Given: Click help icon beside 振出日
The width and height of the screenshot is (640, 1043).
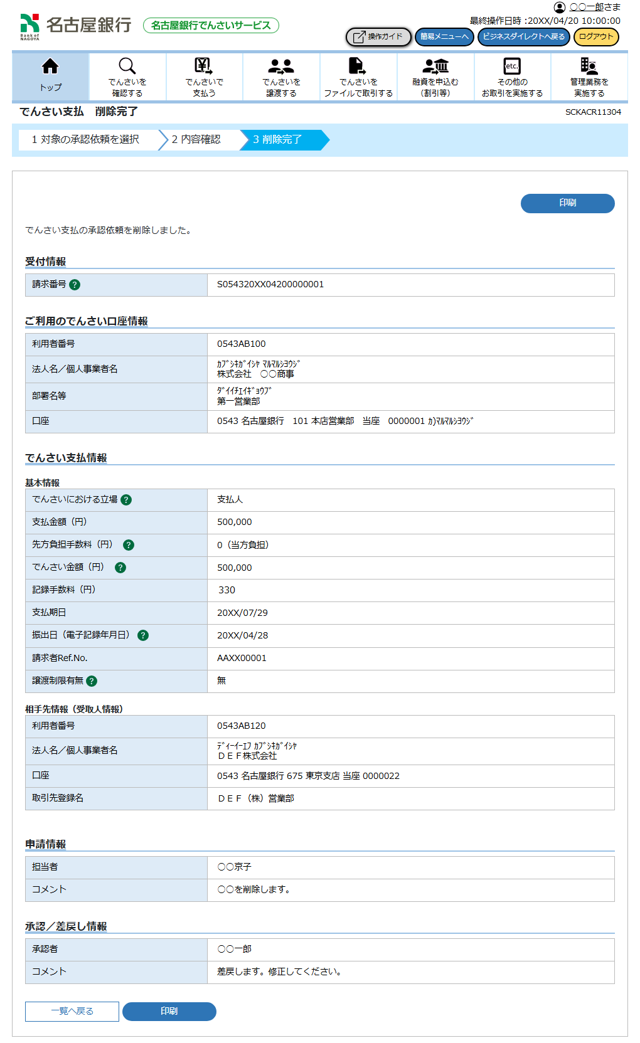Looking at the screenshot, I should 143,635.
